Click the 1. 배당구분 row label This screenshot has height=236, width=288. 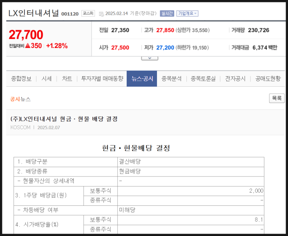point(32,162)
